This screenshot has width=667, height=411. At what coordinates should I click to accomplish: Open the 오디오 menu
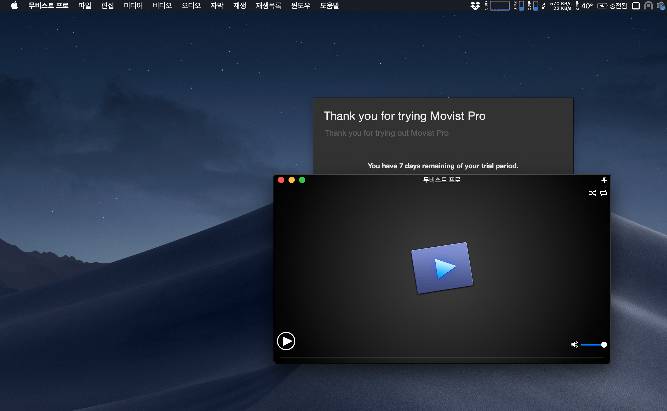191,6
